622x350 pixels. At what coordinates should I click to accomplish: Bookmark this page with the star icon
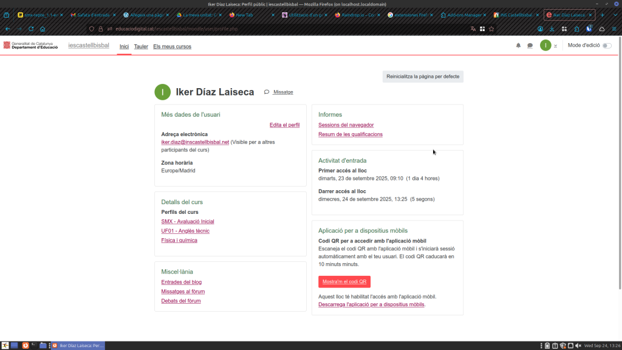click(491, 29)
